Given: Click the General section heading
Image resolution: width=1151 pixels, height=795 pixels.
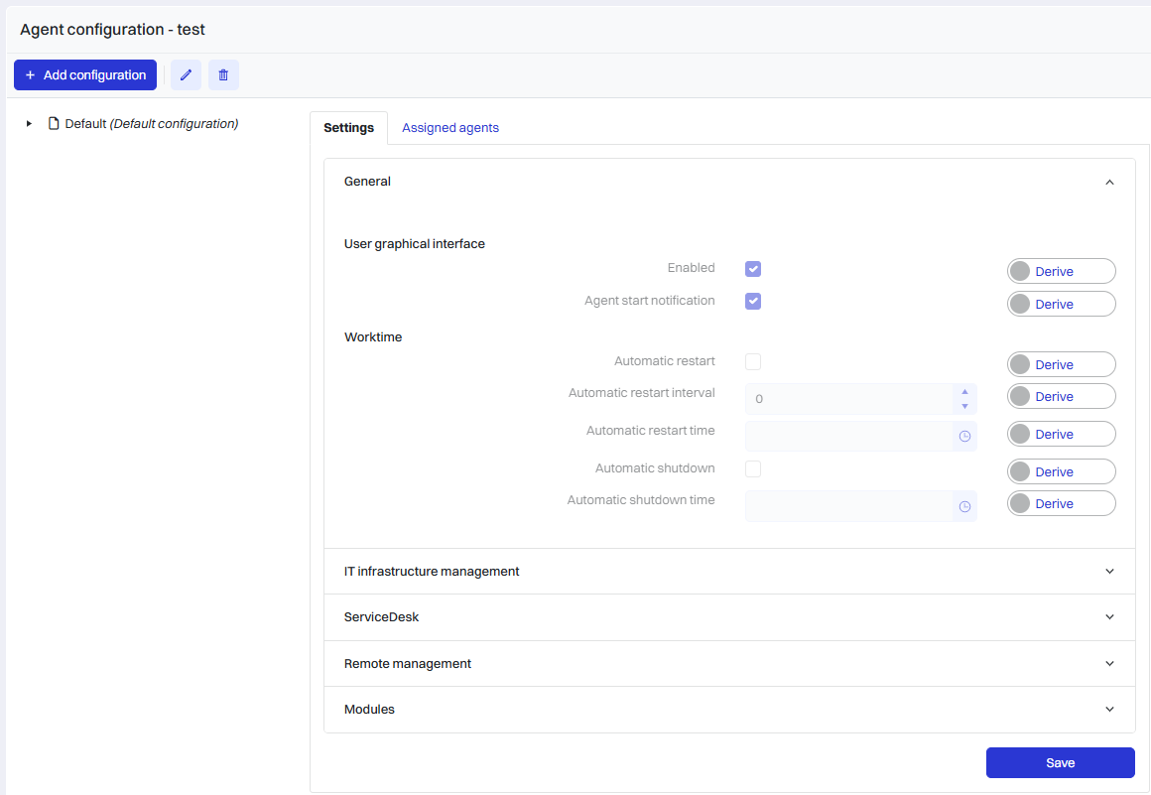Looking at the screenshot, I should point(367,182).
